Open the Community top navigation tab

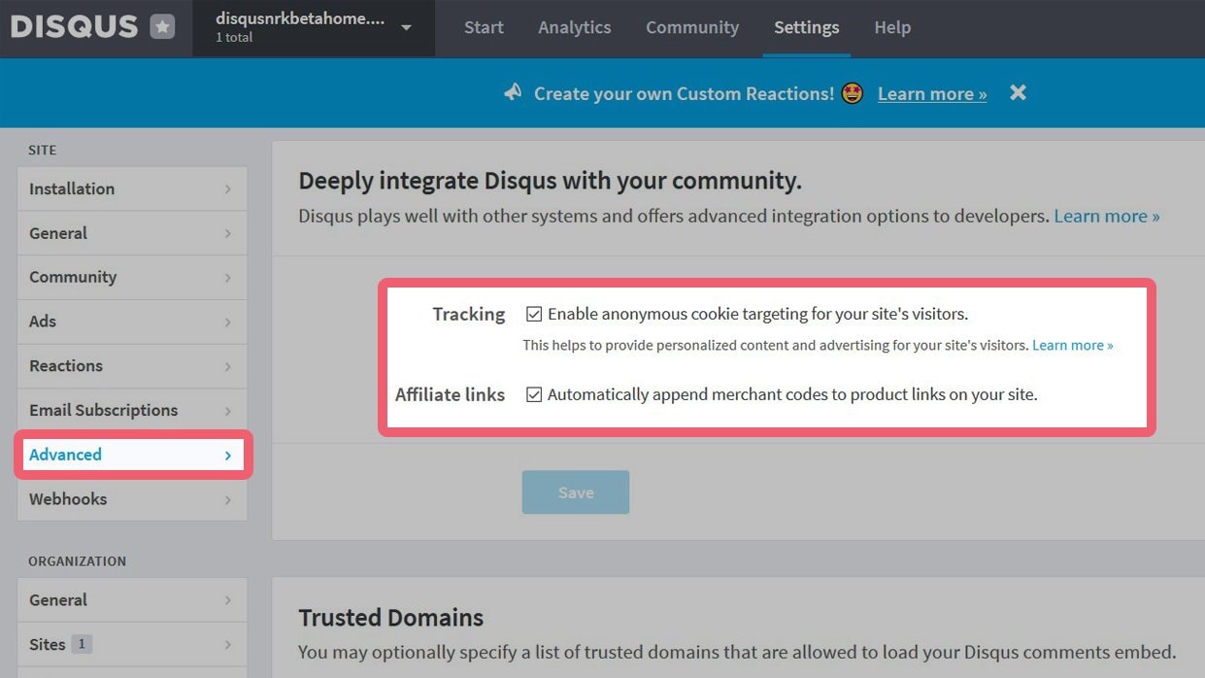(691, 27)
